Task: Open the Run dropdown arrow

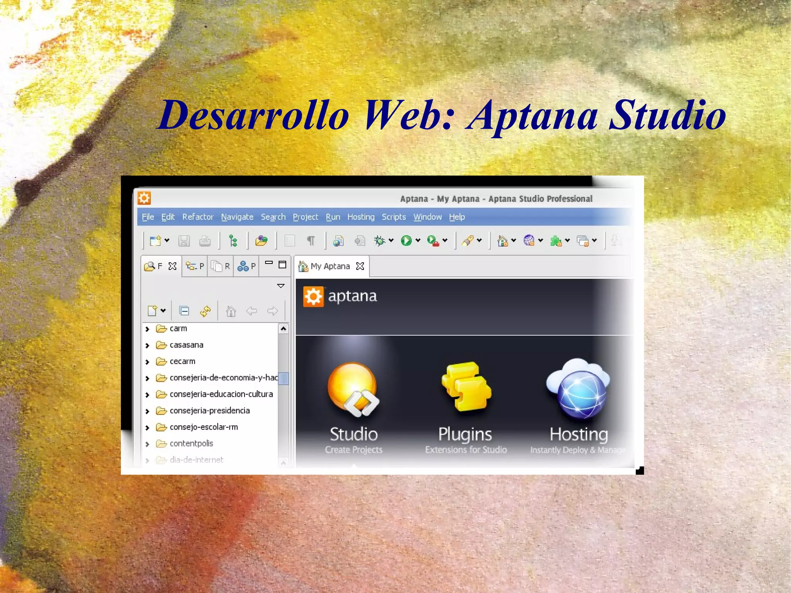Action: (x=418, y=240)
